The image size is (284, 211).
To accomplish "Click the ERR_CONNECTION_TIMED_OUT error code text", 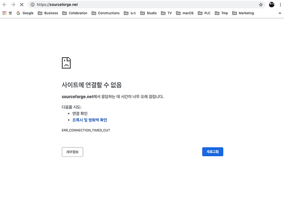I will pos(86,130).
